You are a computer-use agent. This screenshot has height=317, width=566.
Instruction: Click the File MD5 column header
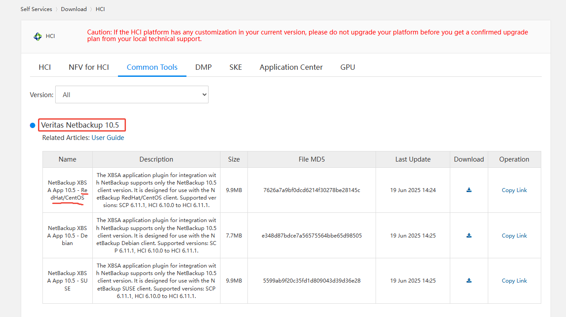point(312,159)
